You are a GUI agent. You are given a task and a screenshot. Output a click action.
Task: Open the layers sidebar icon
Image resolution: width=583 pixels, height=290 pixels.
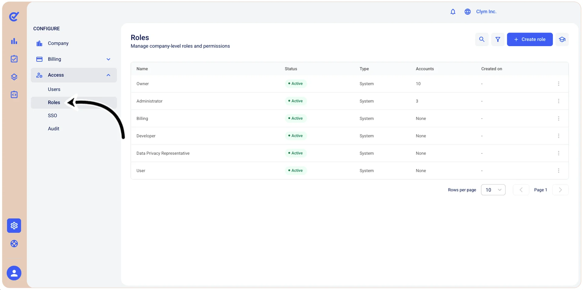[x=14, y=77]
